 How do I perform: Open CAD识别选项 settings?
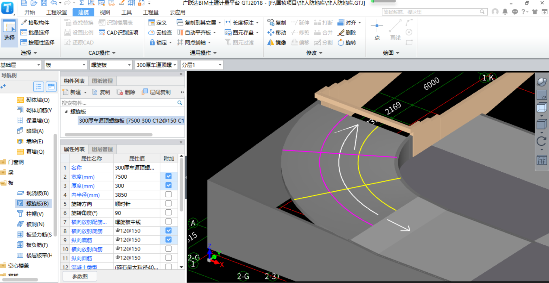(119, 32)
